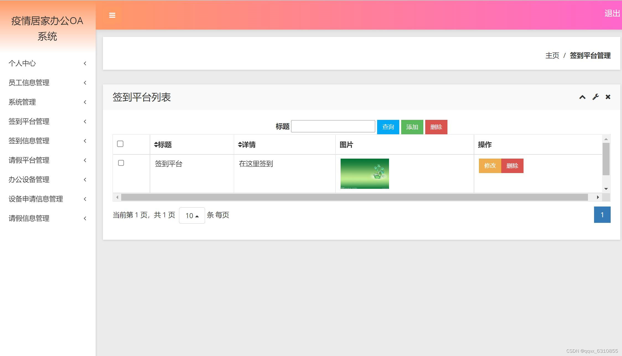The width and height of the screenshot is (622, 356).
Task: Toggle the select-all checkbox in the table header
Action: click(x=120, y=144)
